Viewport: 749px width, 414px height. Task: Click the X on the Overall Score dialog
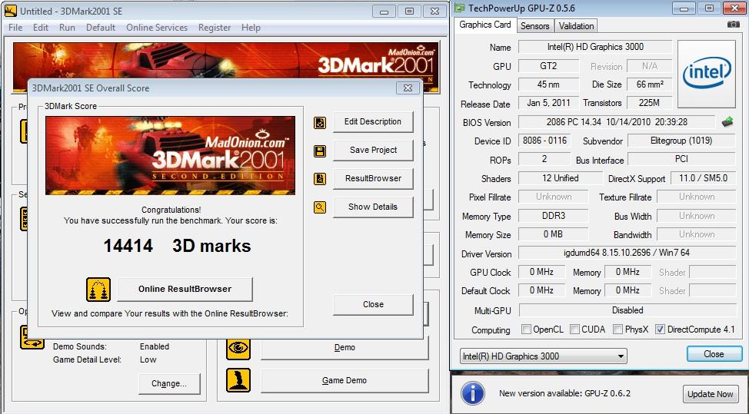408,88
